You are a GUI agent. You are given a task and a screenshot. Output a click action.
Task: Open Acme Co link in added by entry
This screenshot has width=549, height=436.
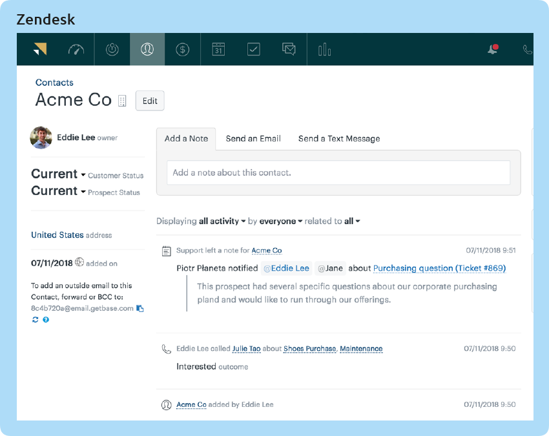pyautogui.click(x=192, y=405)
